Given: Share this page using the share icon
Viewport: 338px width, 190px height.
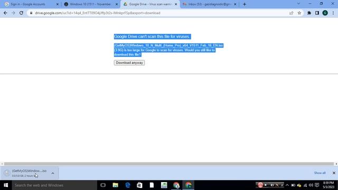Looking at the screenshot, I should (x=291, y=13).
